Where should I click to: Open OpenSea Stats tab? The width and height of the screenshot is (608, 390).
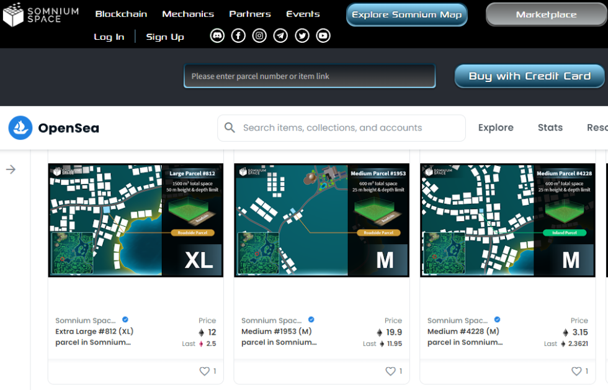tap(550, 128)
